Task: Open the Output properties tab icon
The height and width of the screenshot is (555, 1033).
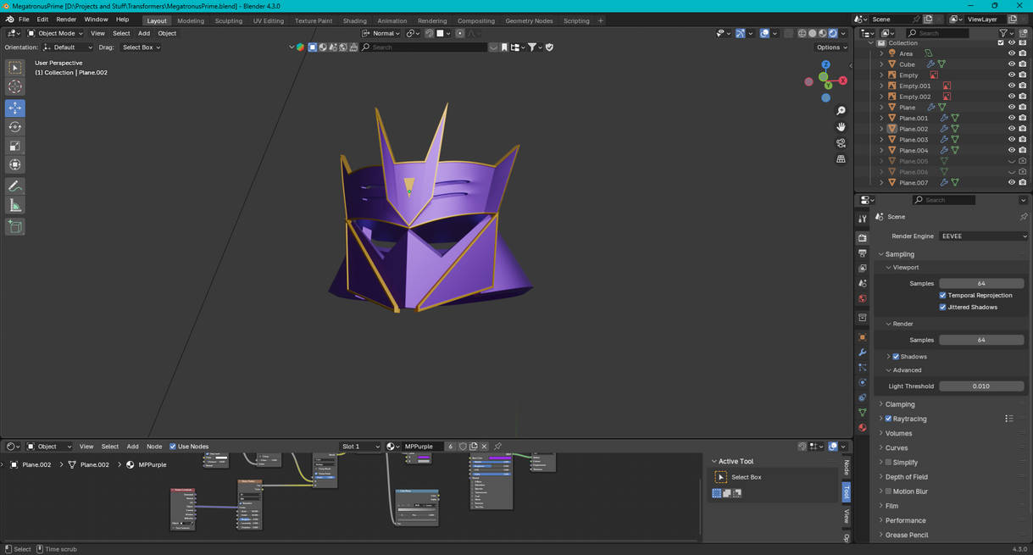Action: (863, 253)
